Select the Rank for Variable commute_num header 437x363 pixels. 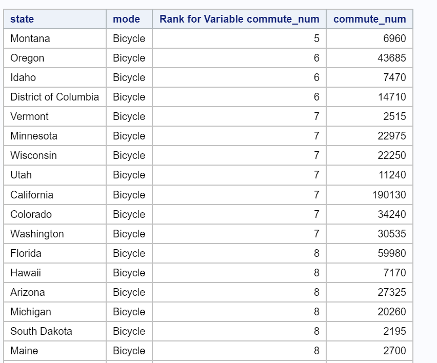click(x=240, y=19)
